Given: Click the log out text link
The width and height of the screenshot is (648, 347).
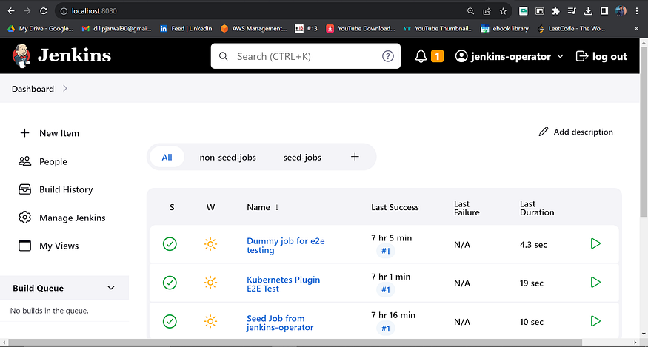Looking at the screenshot, I should (x=609, y=56).
